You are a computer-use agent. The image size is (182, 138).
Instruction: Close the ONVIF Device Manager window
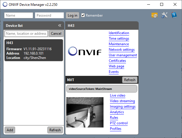coord(175,5)
